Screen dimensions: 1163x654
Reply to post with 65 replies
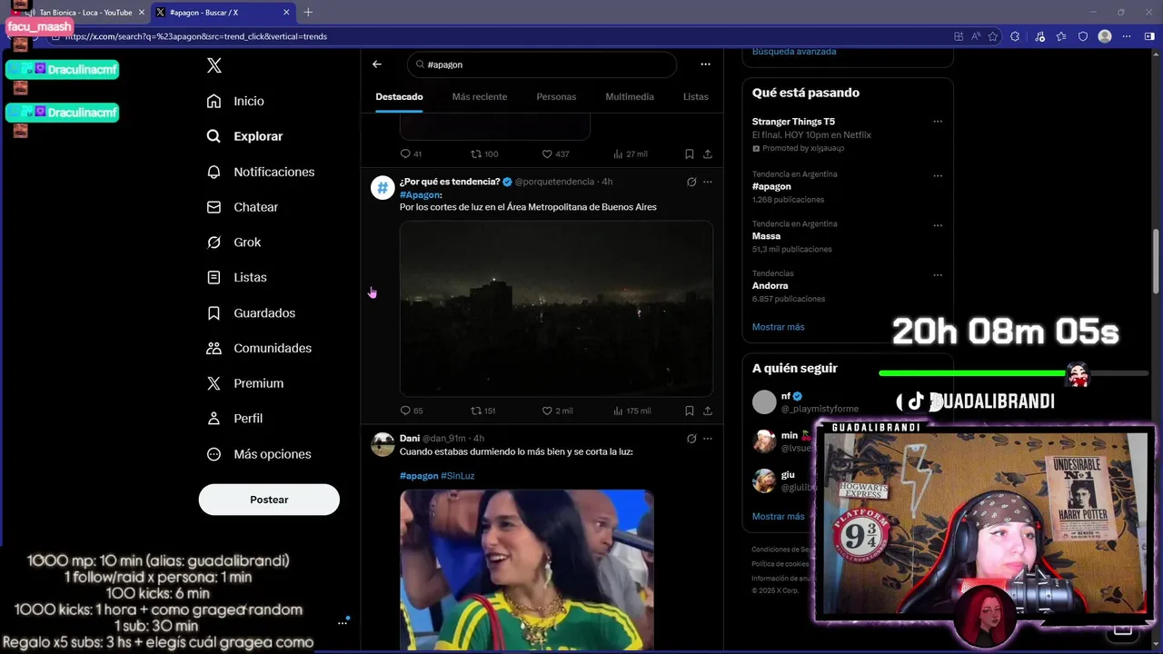[x=412, y=411]
